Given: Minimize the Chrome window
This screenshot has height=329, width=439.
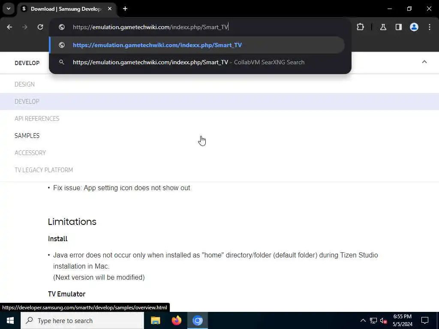Looking at the screenshot, I should tap(389, 9).
